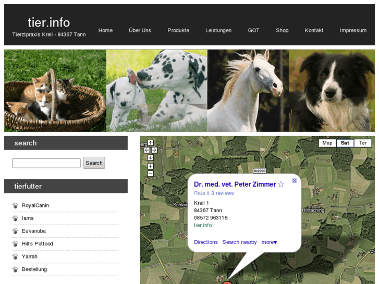The width and height of the screenshot is (379, 284).
Task: Click the paw icon beside Yarrah
Action: coord(15,256)
